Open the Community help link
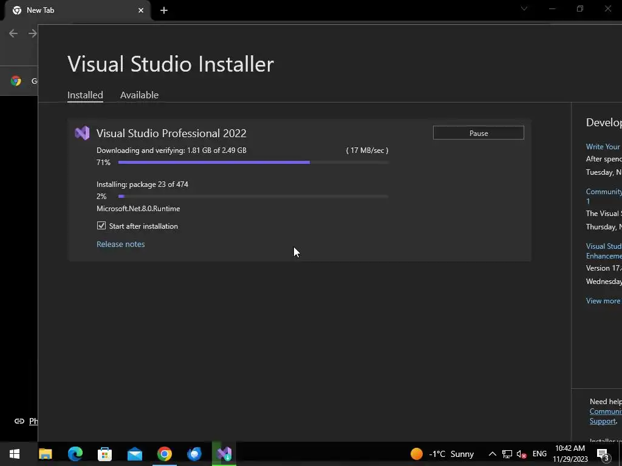The image size is (622, 466). tap(606, 411)
